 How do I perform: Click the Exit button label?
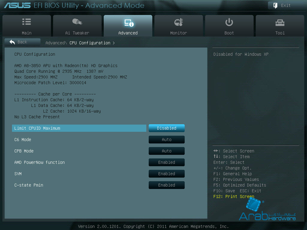[286, 5]
